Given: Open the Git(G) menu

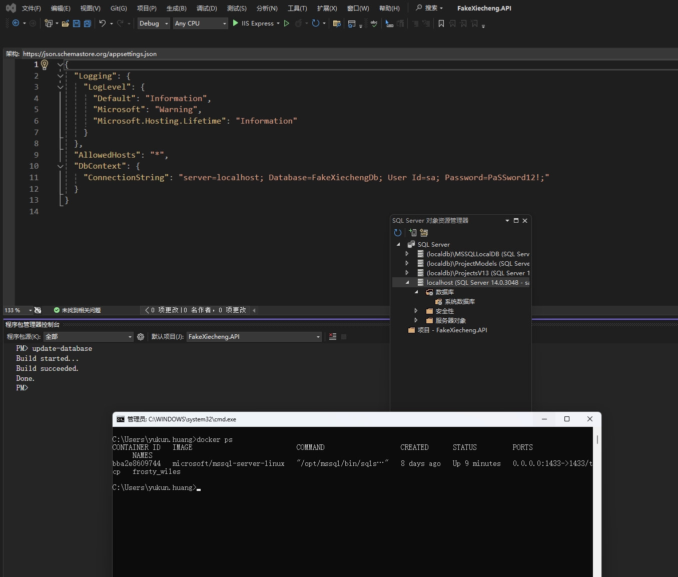Looking at the screenshot, I should (x=119, y=9).
